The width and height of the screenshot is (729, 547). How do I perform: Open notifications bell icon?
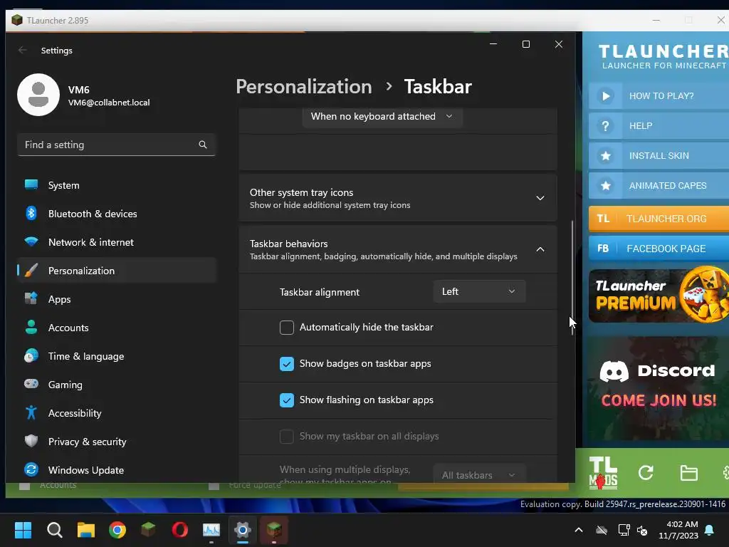click(x=710, y=530)
